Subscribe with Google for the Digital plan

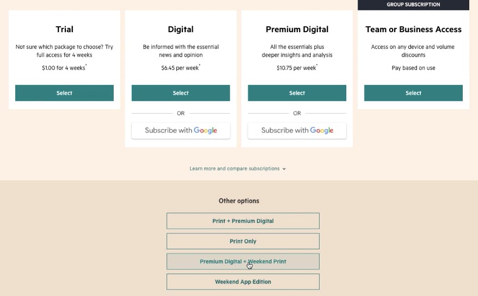[181, 131]
